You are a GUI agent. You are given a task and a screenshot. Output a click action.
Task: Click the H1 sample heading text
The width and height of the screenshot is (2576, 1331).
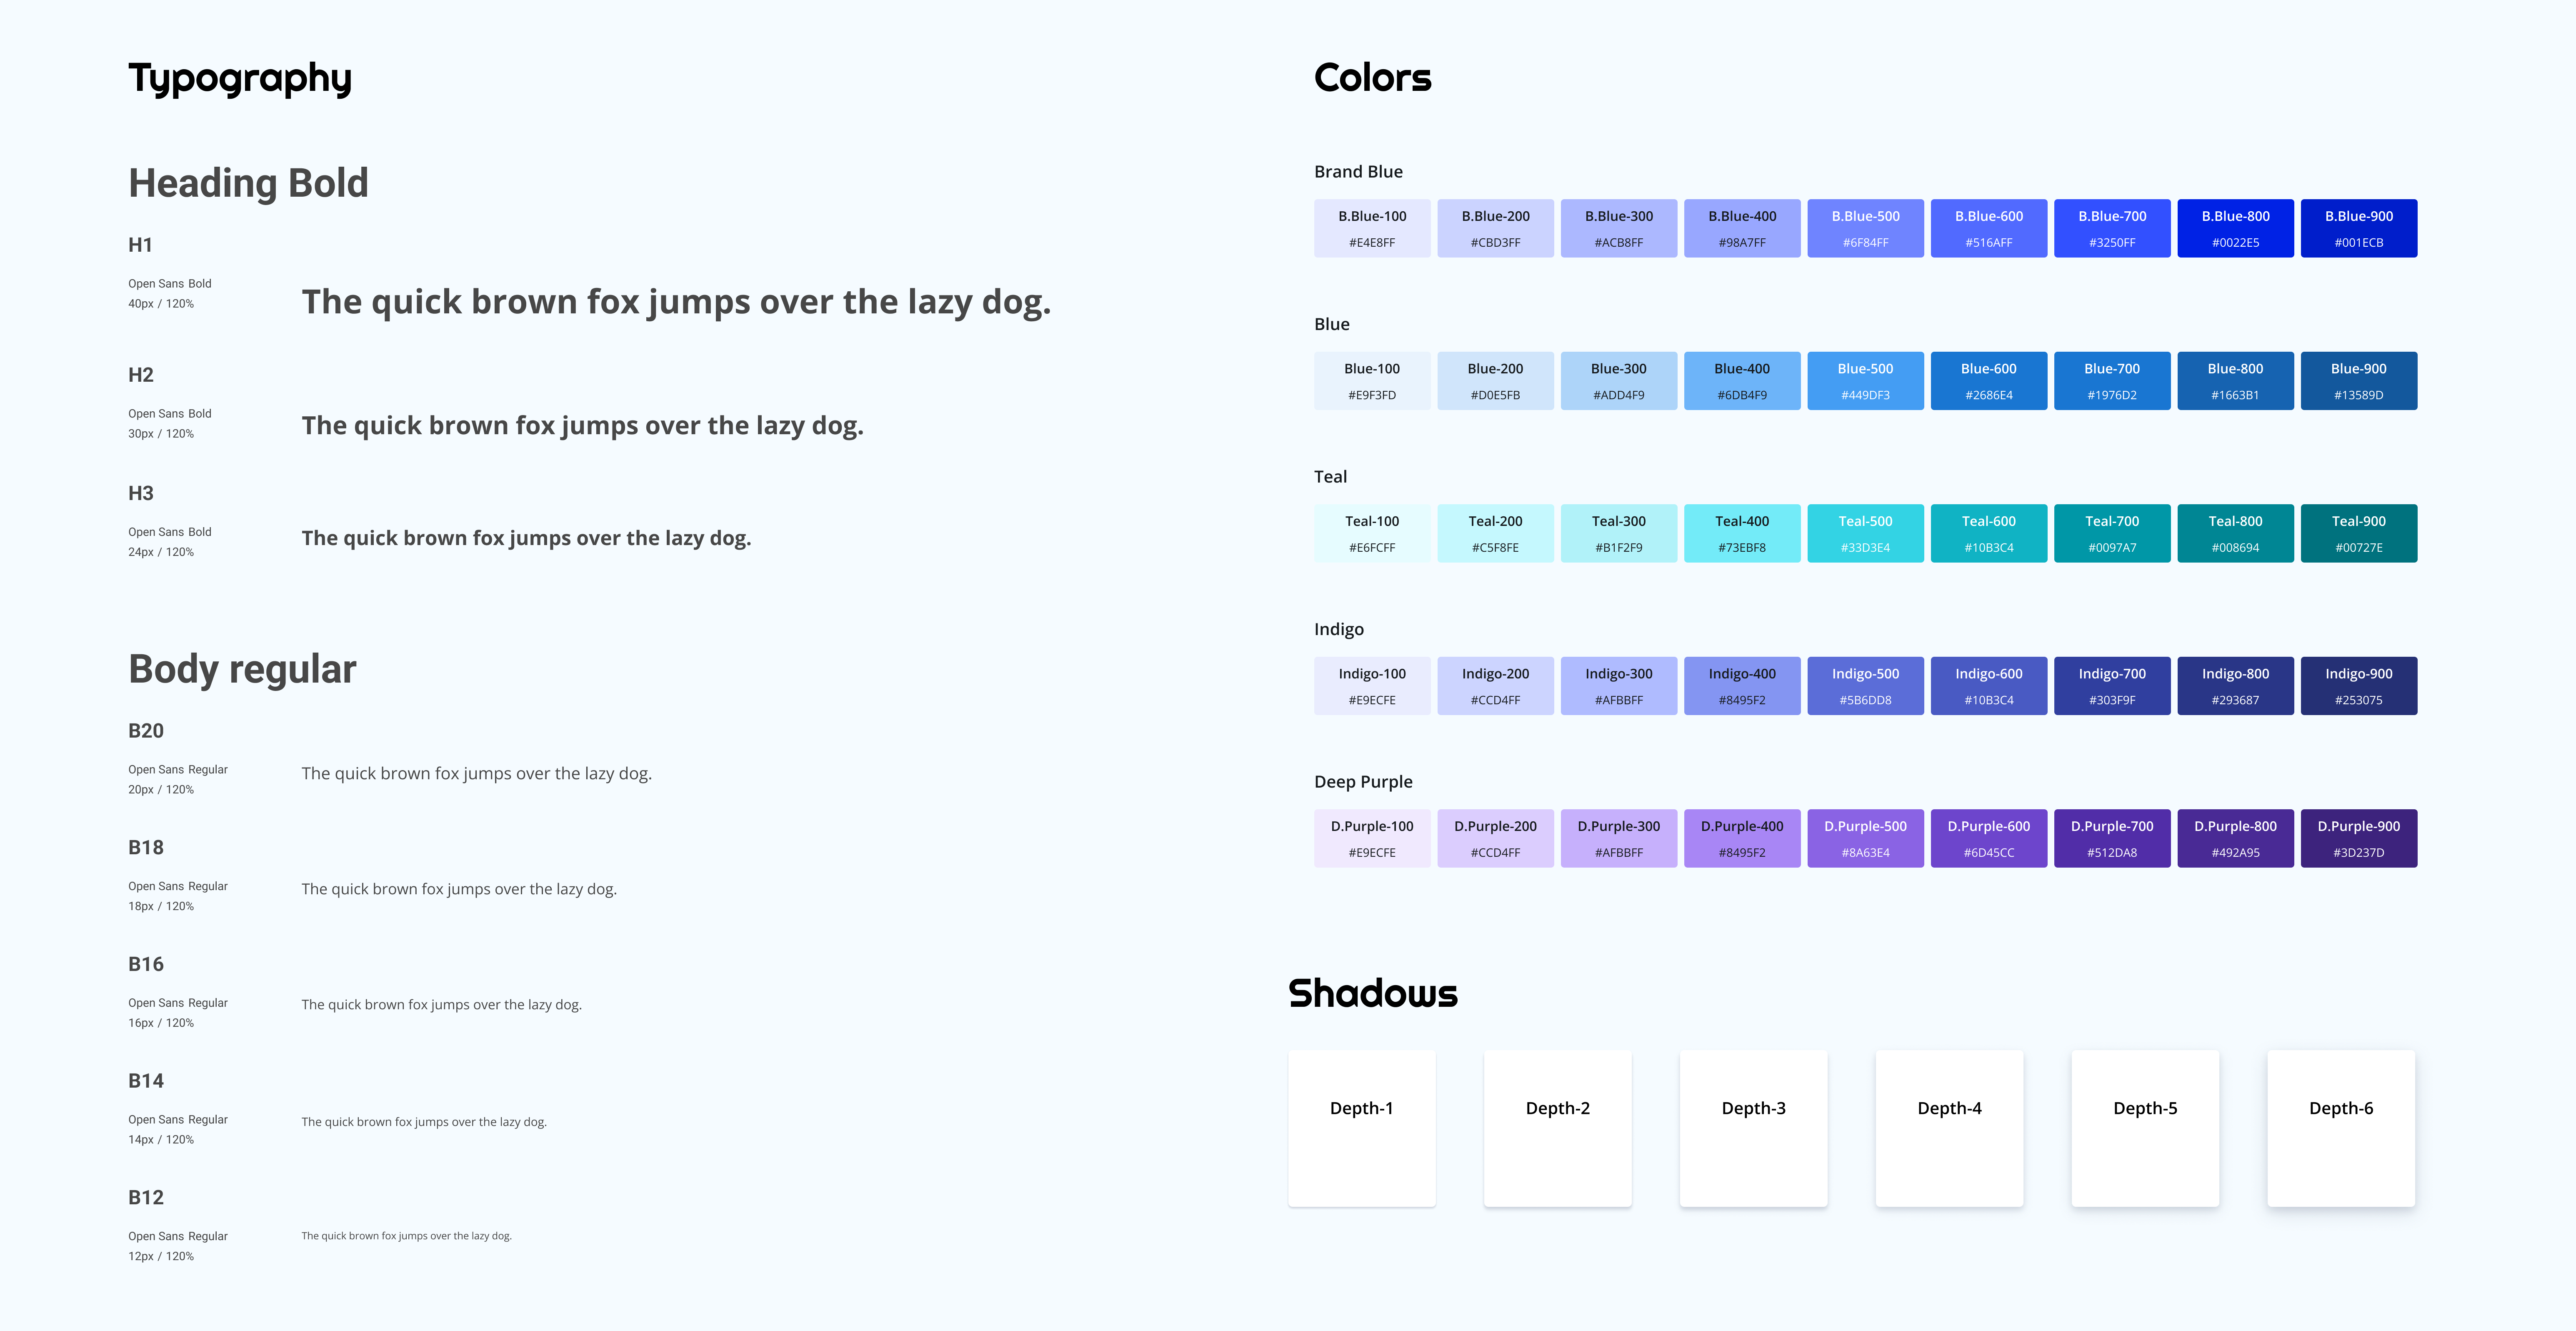pos(676,302)
